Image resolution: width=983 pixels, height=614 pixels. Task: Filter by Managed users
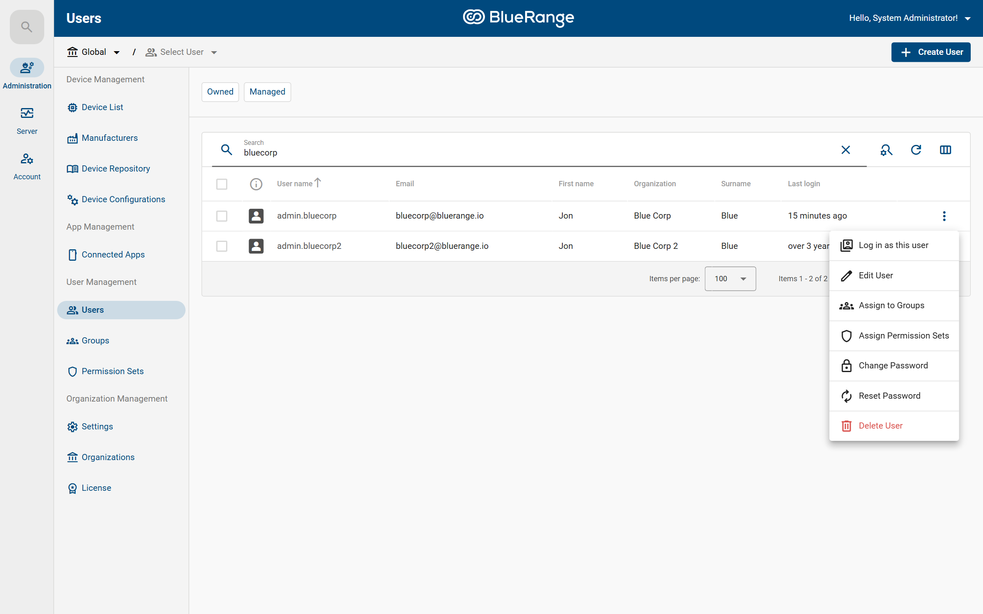tap(267, 92)
